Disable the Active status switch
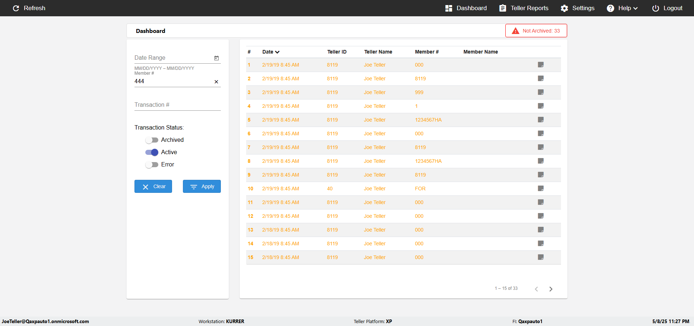Screen dimensions: 694x326 [x=152, y=152]
